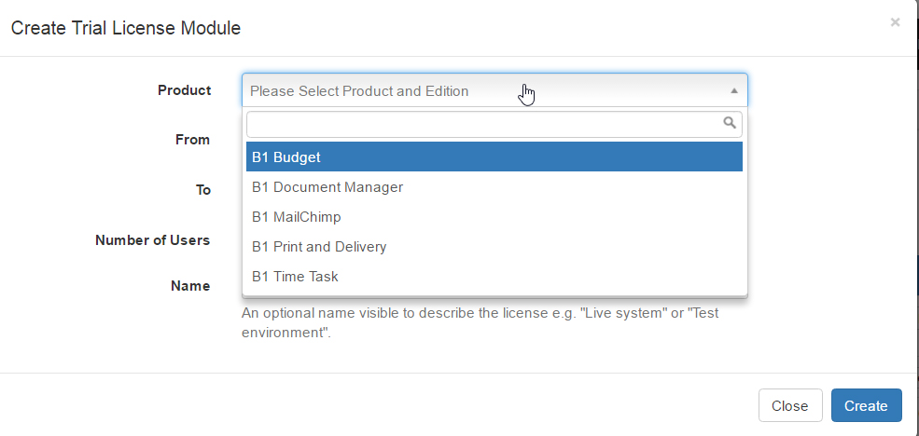The height and width of the screenshot is (436, 919).
Task: Click the To field label
Action: click(202, 190)
